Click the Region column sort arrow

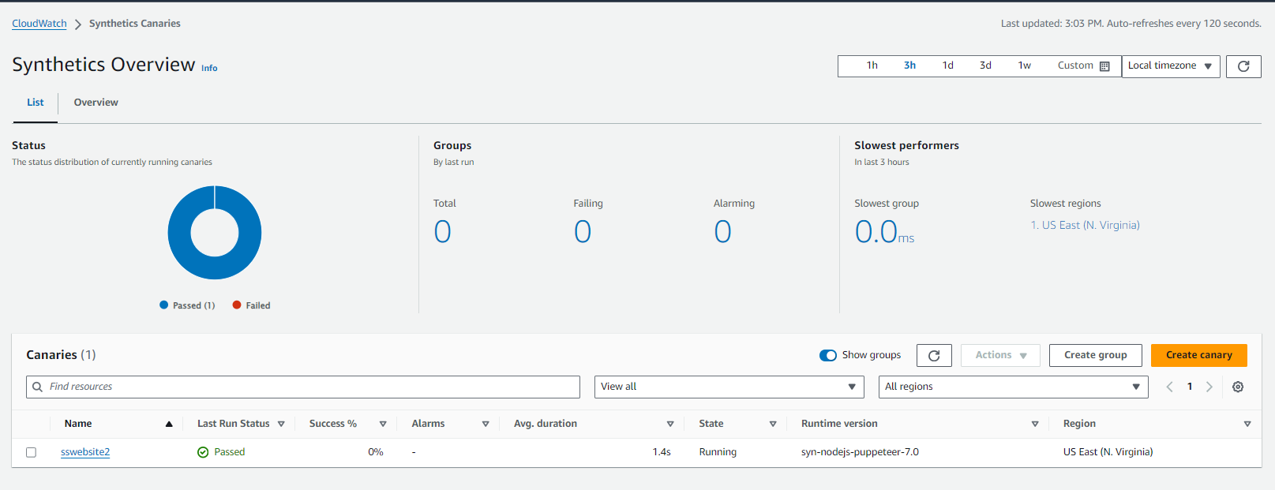1247,424
